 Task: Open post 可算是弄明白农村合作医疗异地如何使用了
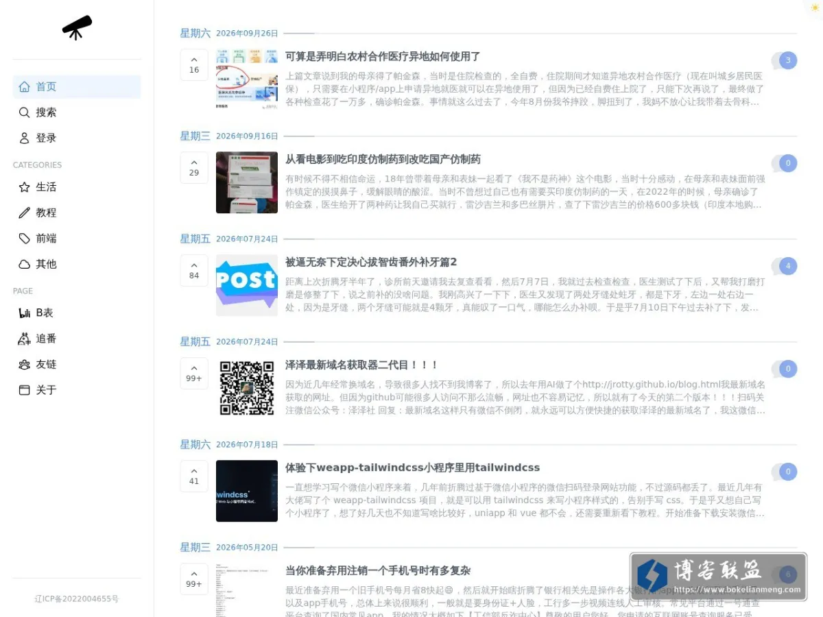[x=383, y=56]
